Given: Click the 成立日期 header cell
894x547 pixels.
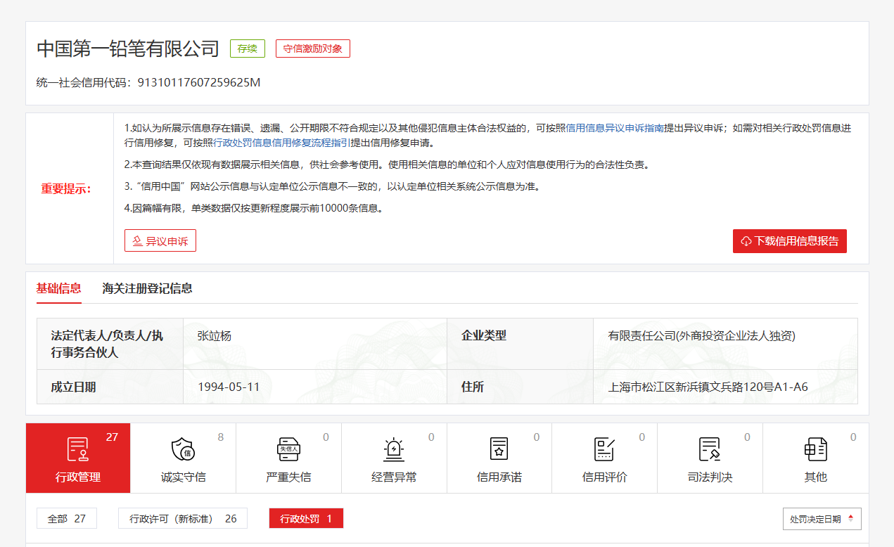Looking at the screenshot, I should click(x=110, y=387).
